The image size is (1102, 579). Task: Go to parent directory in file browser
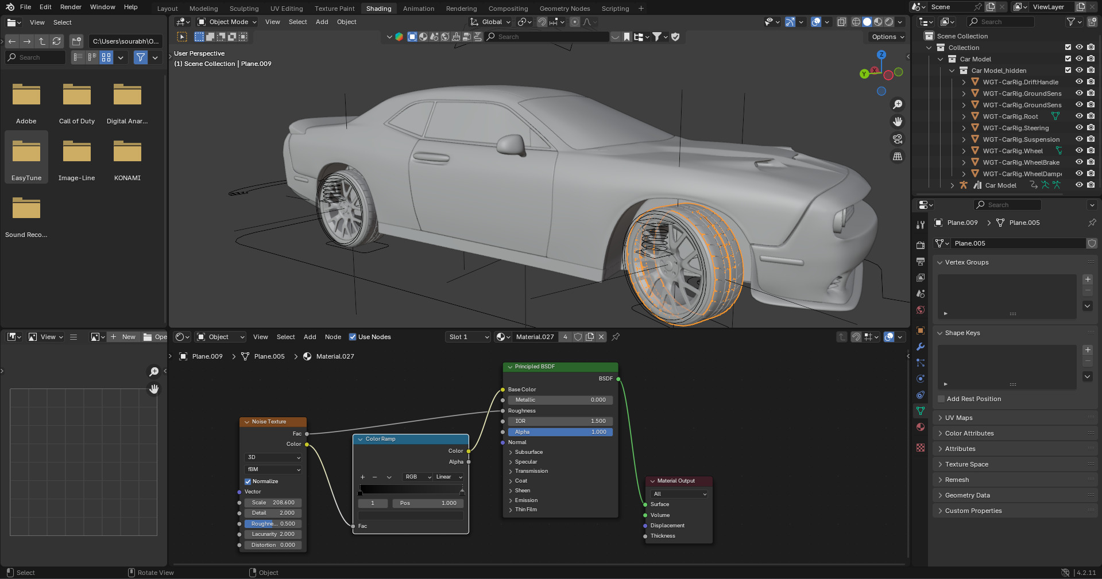[42, 41]
